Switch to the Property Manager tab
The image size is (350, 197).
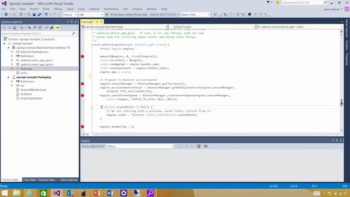point(48,180)
